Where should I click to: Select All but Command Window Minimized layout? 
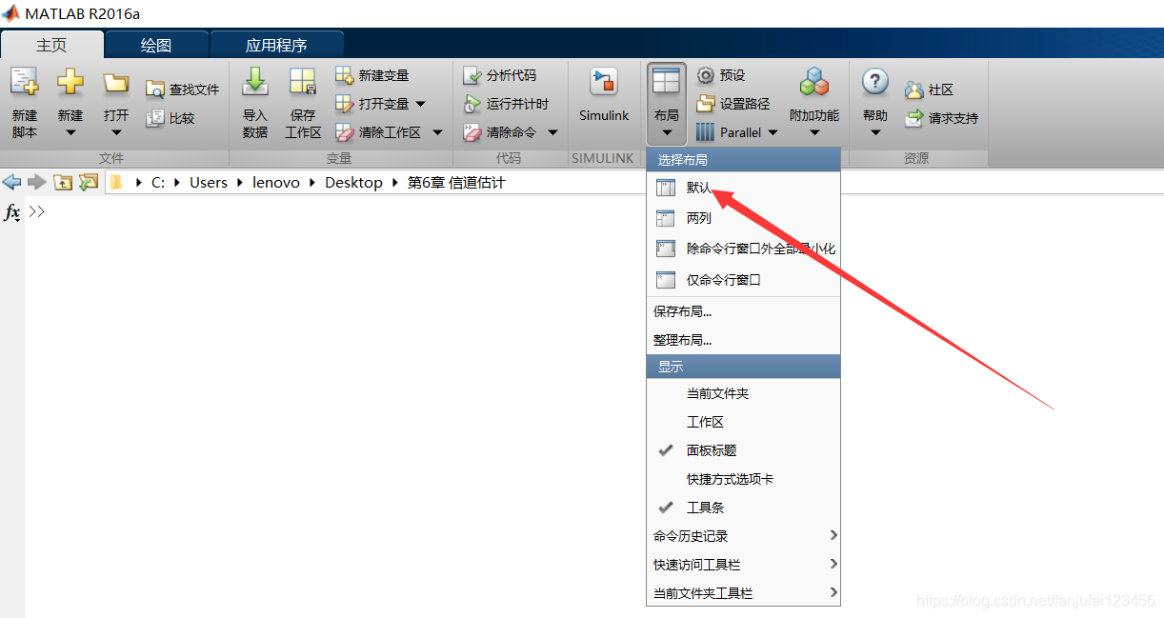743,249
